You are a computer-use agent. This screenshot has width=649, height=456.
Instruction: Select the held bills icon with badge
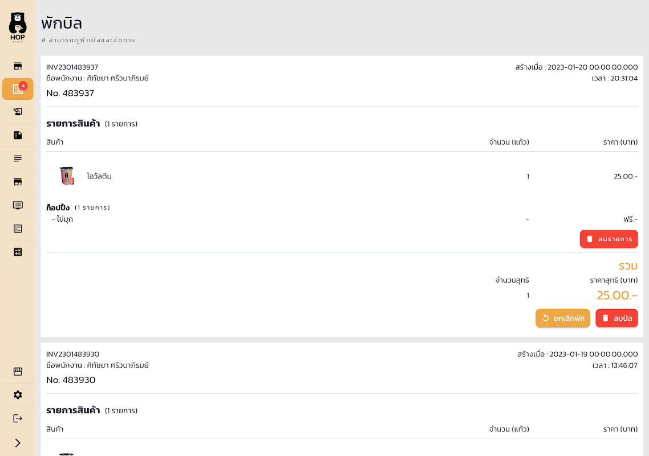(18, 89)
